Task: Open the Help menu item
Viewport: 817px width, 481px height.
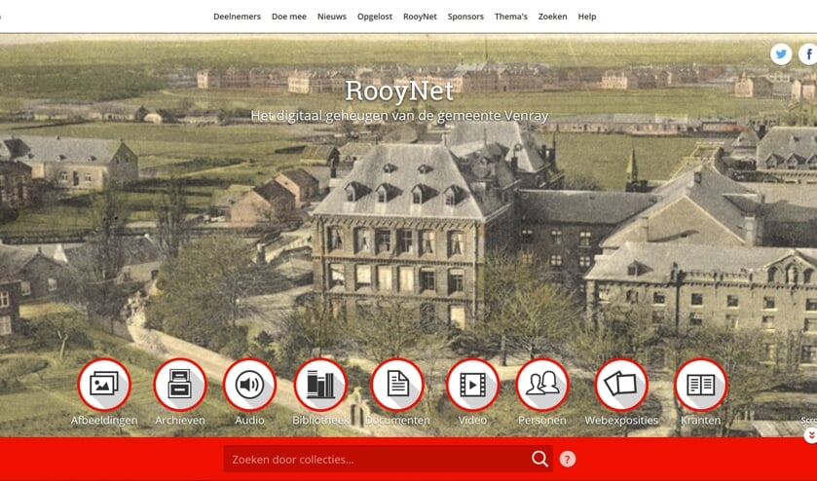Action: point(587,17)
